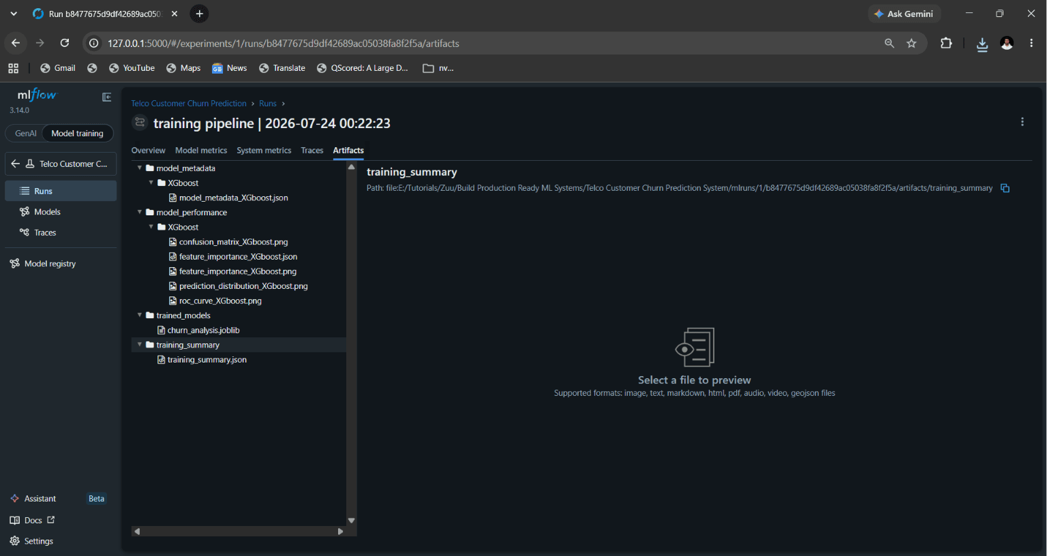Select prediction_distribution_XGboost.png file
The width and height of the screenshot is (1047, 556).
(x=243, y=286)
